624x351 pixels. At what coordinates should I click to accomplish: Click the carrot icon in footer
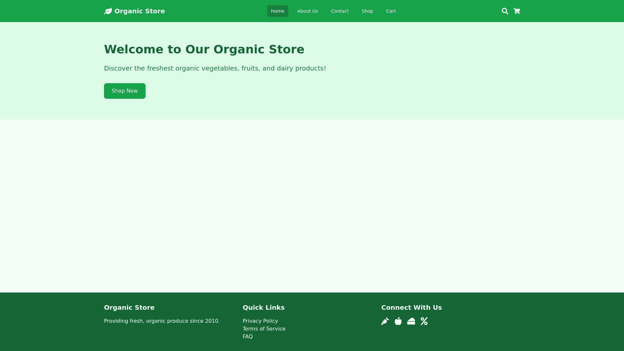(385, 321)
